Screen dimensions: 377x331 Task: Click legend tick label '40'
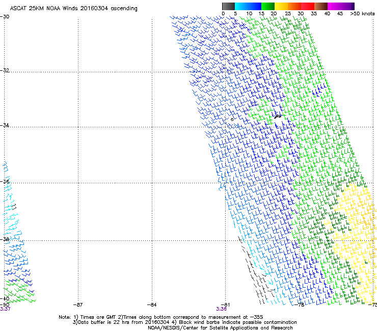327,14
